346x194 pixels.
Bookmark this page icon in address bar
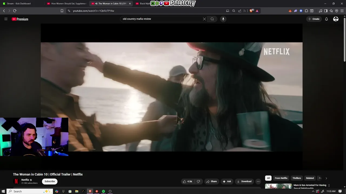click(x=62, y=11)
